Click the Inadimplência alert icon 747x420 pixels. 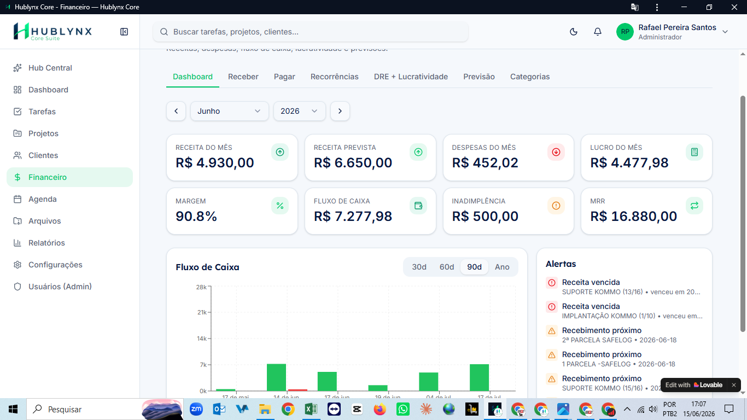pos(556,206)
